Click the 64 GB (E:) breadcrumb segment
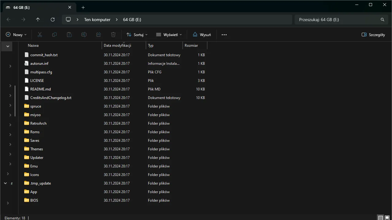Screen dimensions: 392x220 pos(132,20)
